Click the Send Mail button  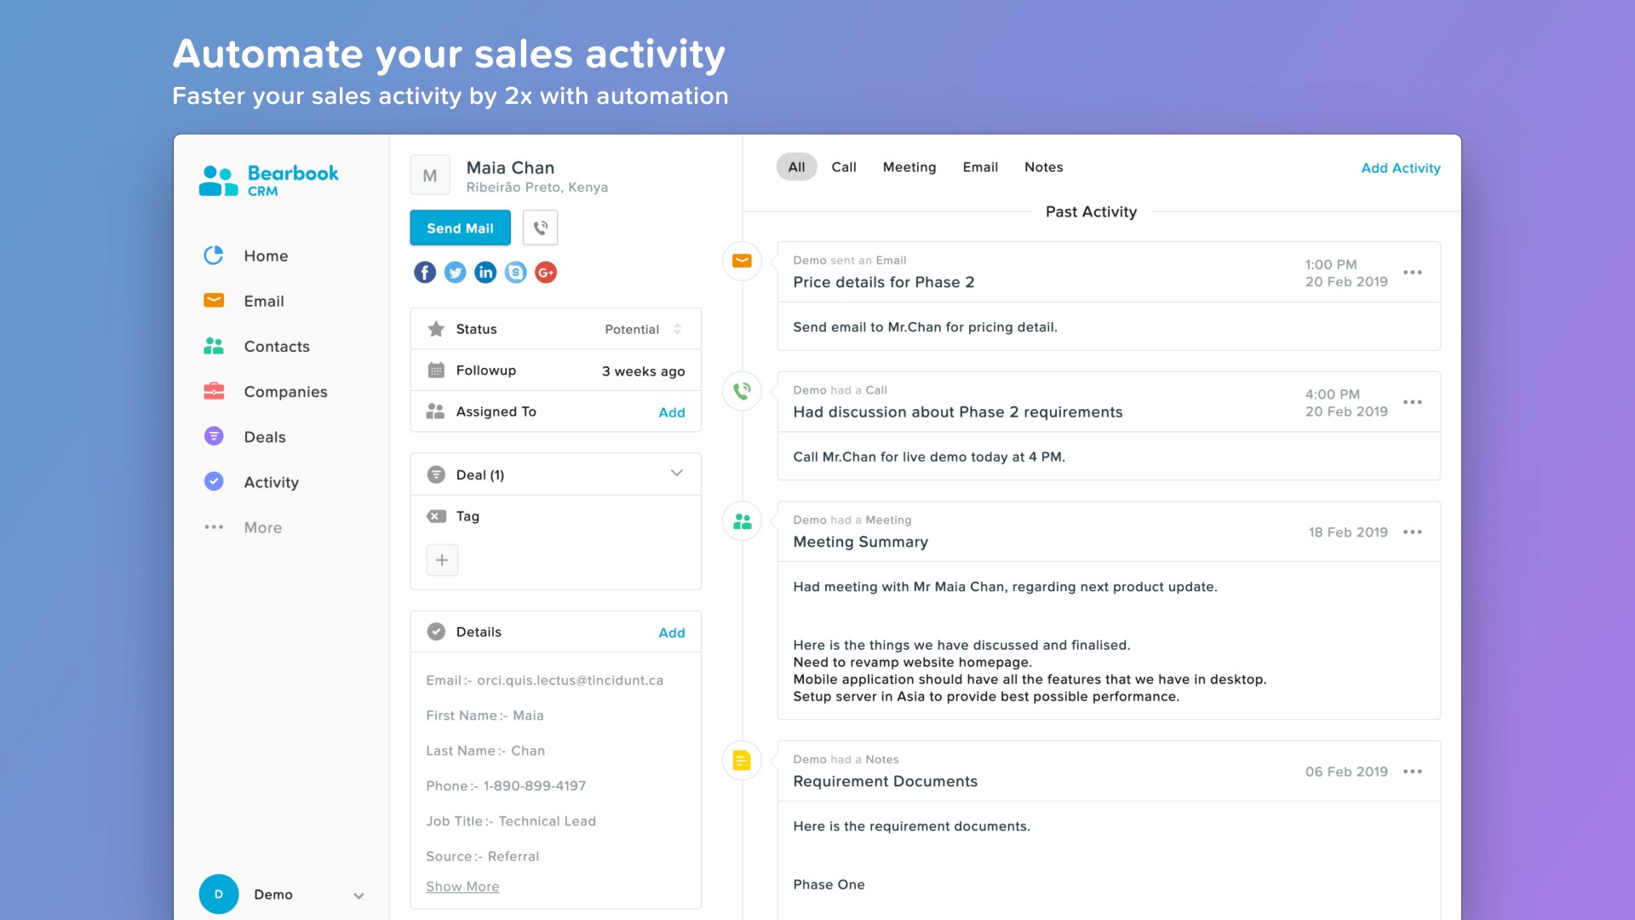[x=460, y=227]
